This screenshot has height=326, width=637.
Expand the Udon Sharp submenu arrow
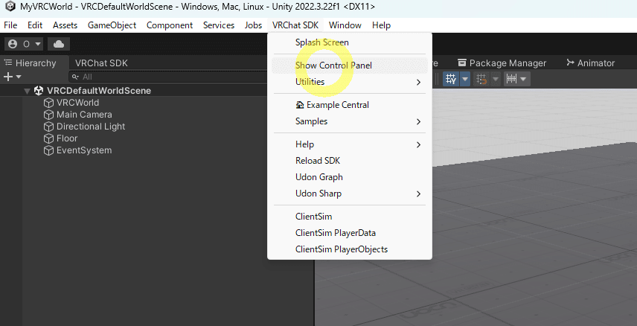[x=418, y=194]
